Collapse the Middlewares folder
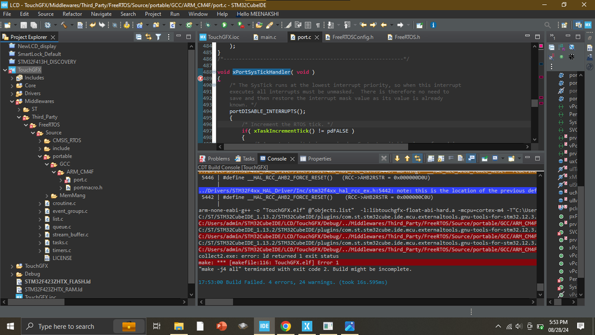This screenshot has height=335, width=595. (13, 101)
